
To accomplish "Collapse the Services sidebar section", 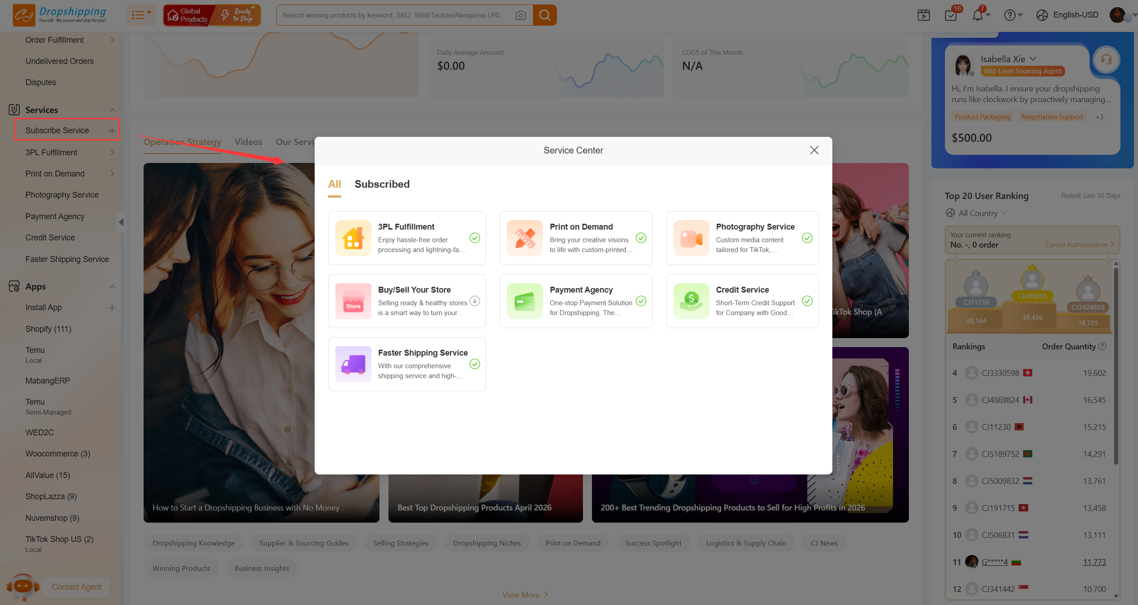I will pyautogui.click(x=112, y=110).
